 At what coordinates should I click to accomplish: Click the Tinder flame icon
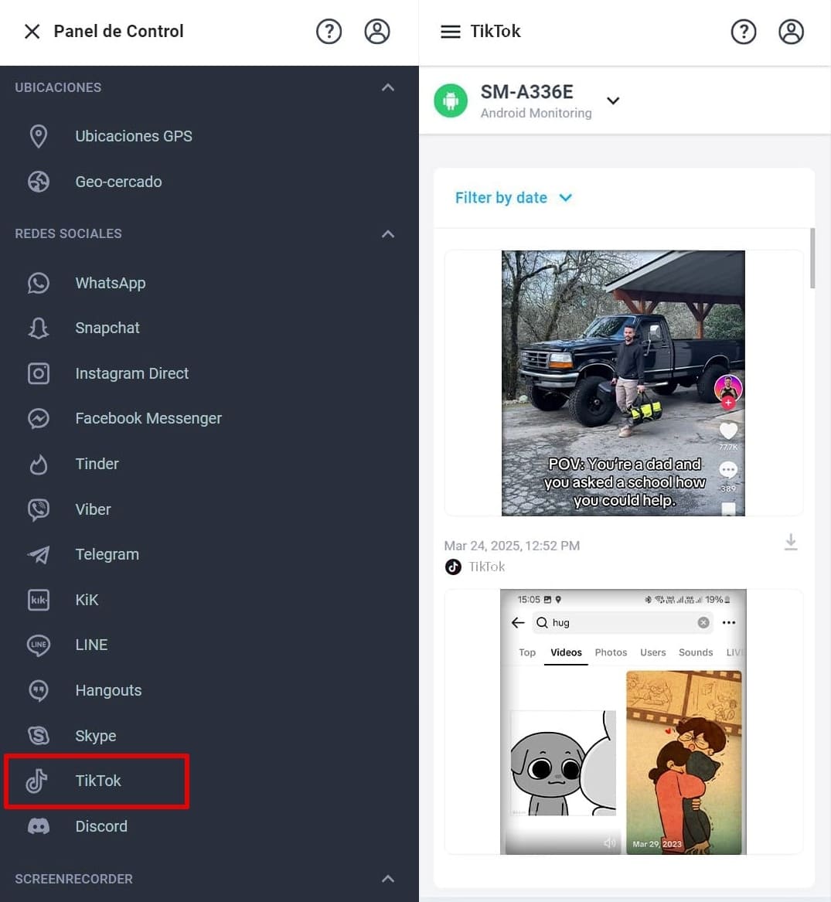point(39,465)
